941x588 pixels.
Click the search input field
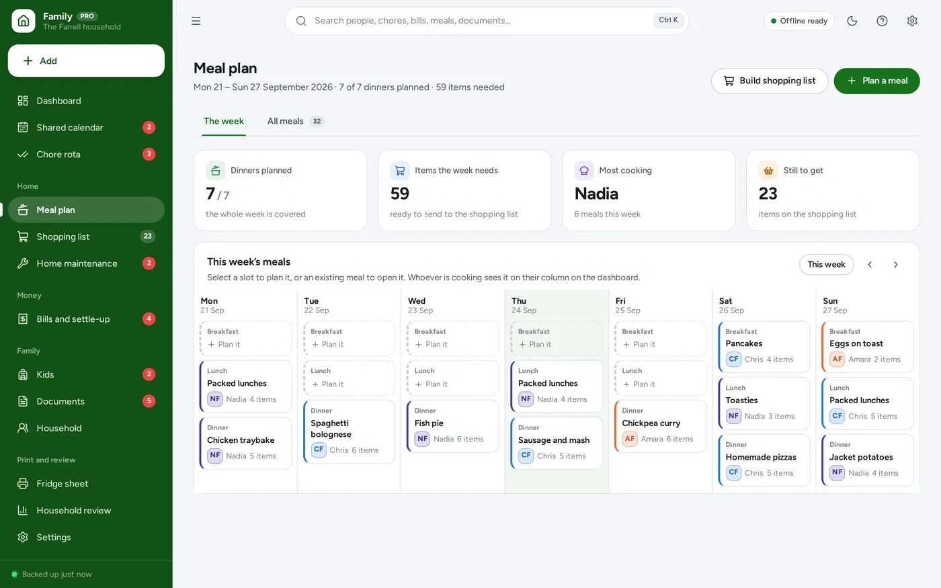(x=487, y=21)
